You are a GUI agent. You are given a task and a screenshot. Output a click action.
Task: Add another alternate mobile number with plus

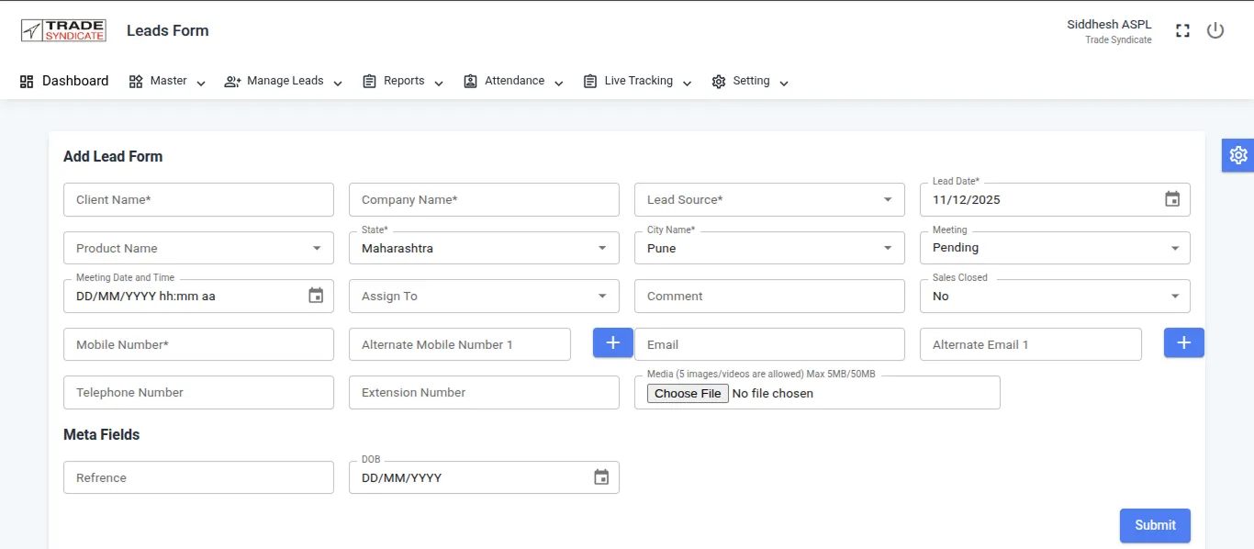(613, 342)
